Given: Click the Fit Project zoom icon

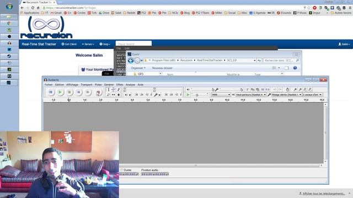Looking at the screenshot, I should 310,90.
